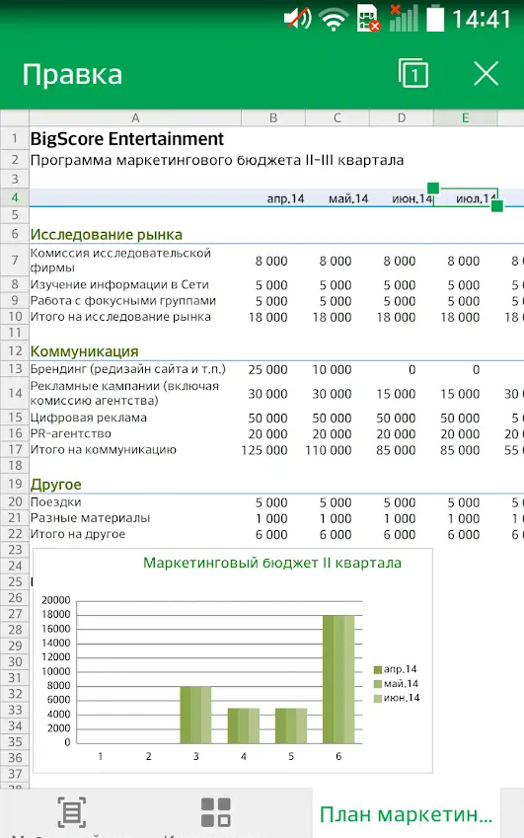524x838 pixels.
Task: Tap the chart title Маркетинговый бюджет II квартала
Action: [x=272, y=563]
